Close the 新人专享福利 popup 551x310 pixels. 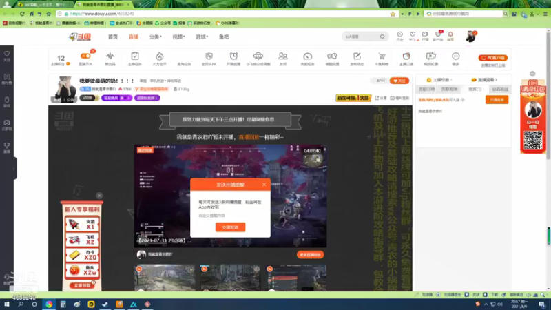coord(99,196)
